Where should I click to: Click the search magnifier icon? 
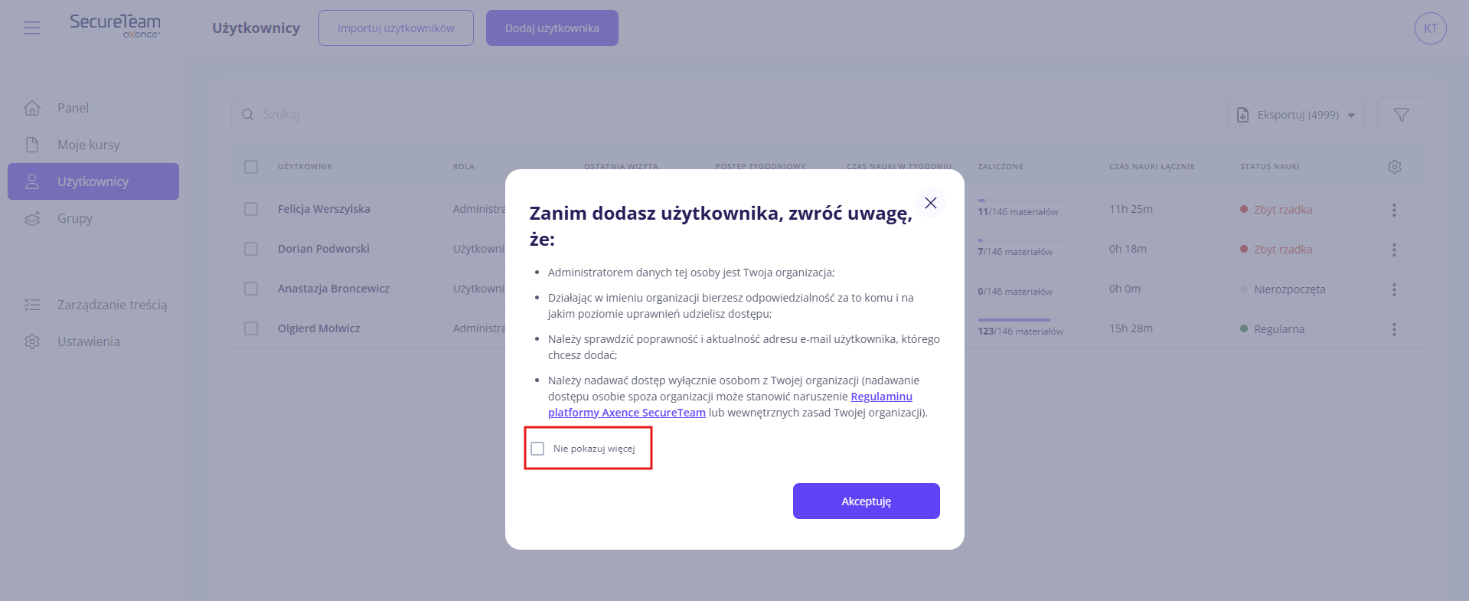click(248, 115)
